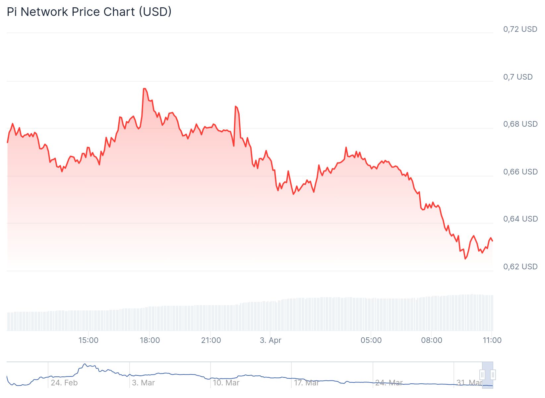Screen dimensions: 545x398
Task: Click the 3. Mar label in the navigator
Action: (144, 383)
